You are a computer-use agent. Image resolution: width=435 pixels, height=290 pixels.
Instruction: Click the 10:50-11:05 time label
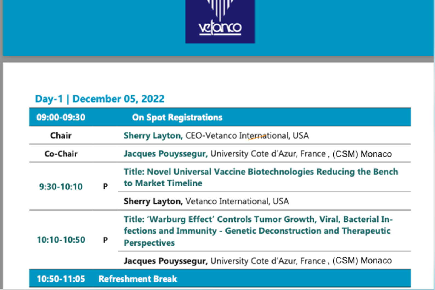tap(61, 279)
